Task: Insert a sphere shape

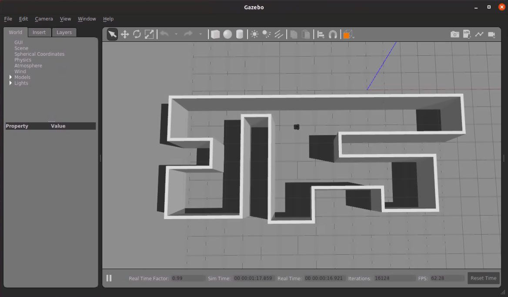Action: (227, 34)
